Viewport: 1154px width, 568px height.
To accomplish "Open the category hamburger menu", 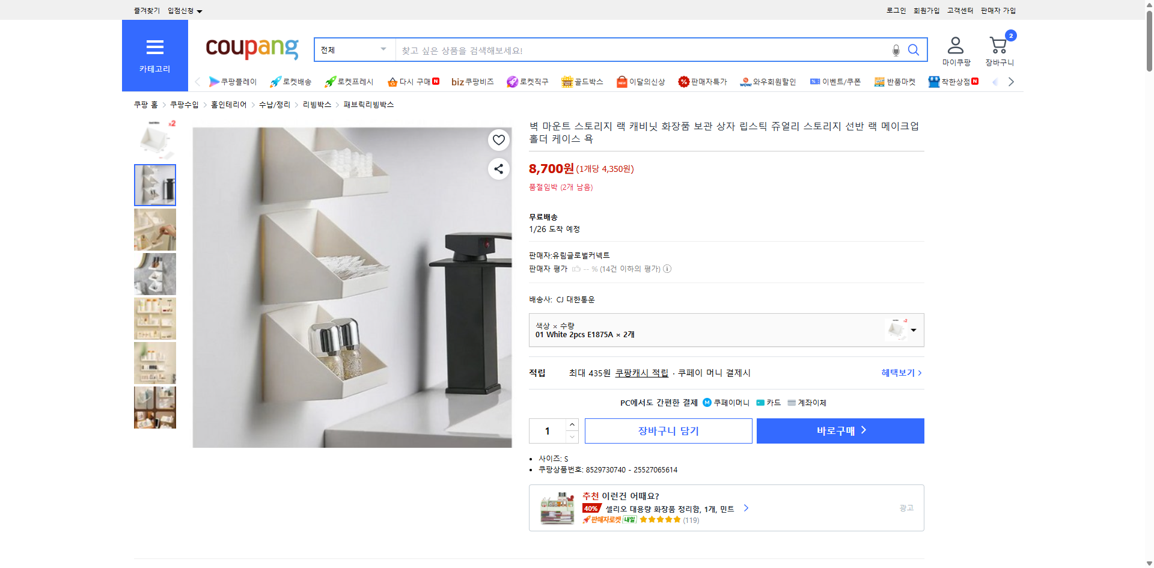I will [154, 48].
